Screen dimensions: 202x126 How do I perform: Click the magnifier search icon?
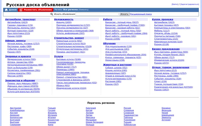[x=52, y=14]
